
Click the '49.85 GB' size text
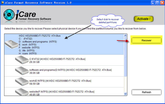[x=34, y=95]
